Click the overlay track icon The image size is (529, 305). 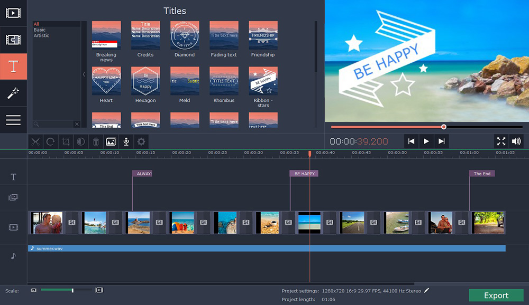click(13, 197)
